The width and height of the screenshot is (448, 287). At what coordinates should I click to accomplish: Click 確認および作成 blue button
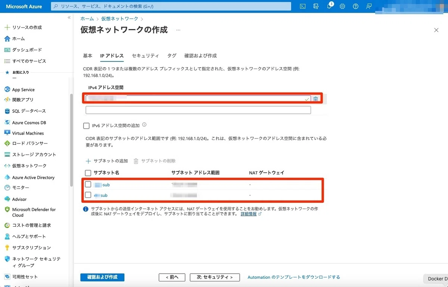[x=102, y=277]
